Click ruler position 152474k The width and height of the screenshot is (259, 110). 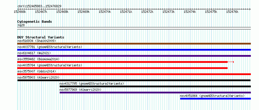coord(190,12)
